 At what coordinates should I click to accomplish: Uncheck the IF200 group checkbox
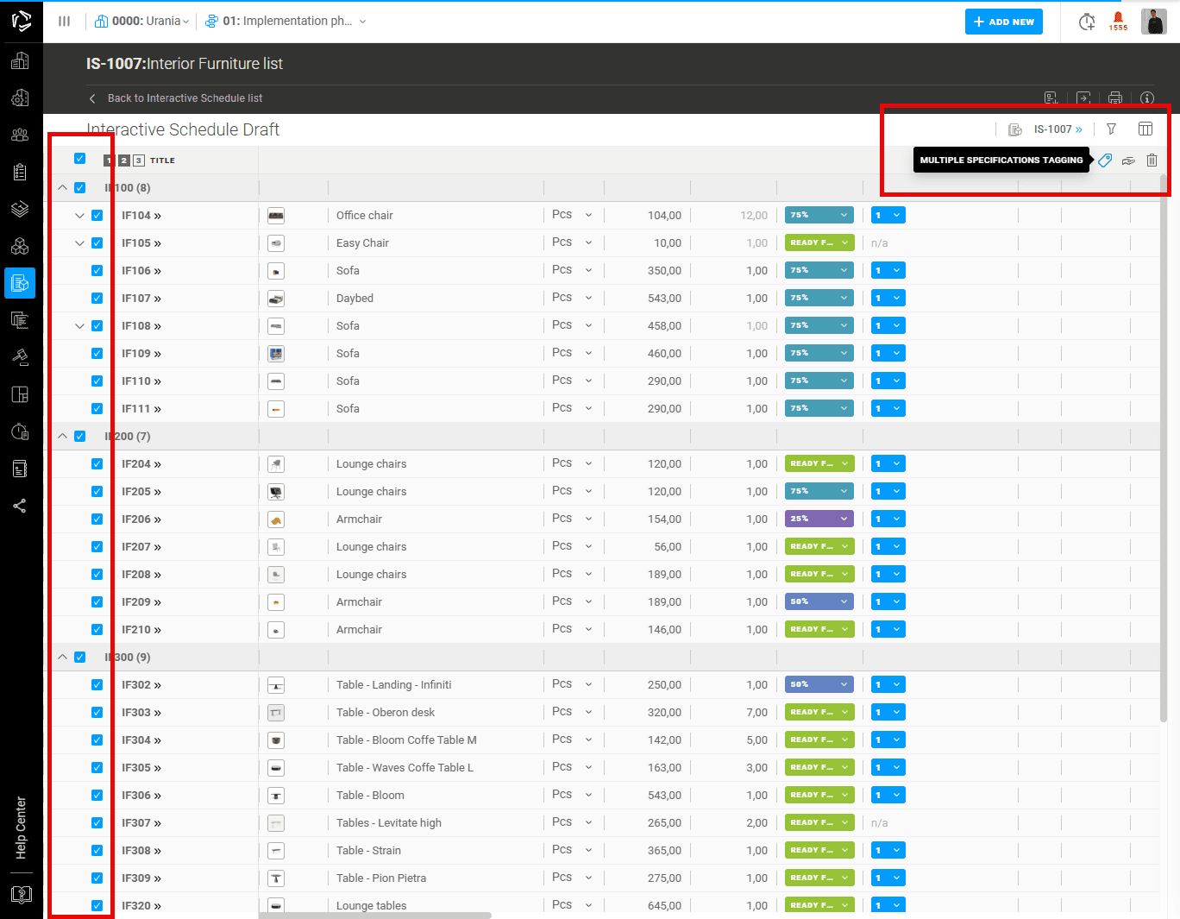point(79,437)
